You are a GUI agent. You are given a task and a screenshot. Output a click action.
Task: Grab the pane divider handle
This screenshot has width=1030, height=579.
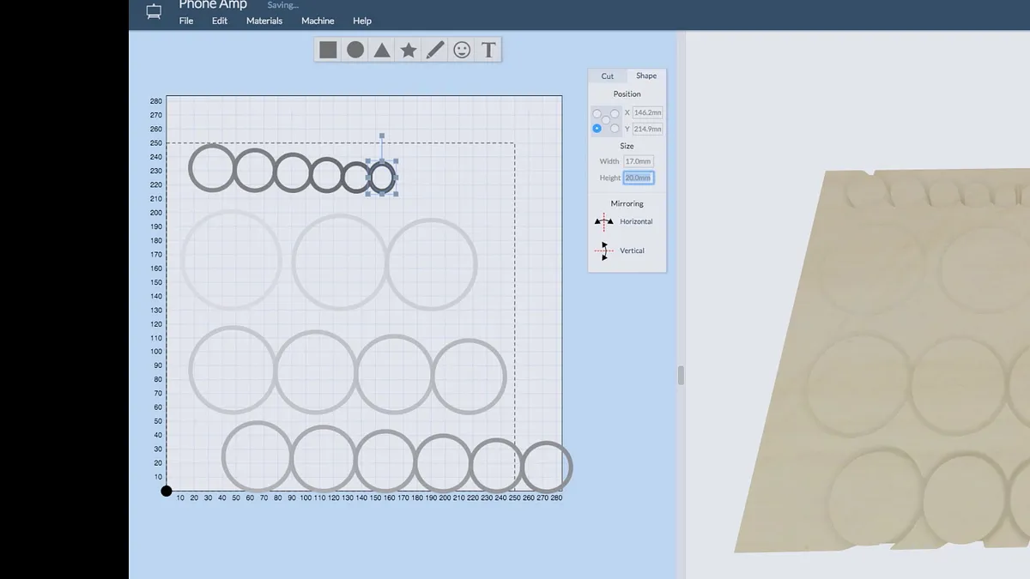pos(682,376)
